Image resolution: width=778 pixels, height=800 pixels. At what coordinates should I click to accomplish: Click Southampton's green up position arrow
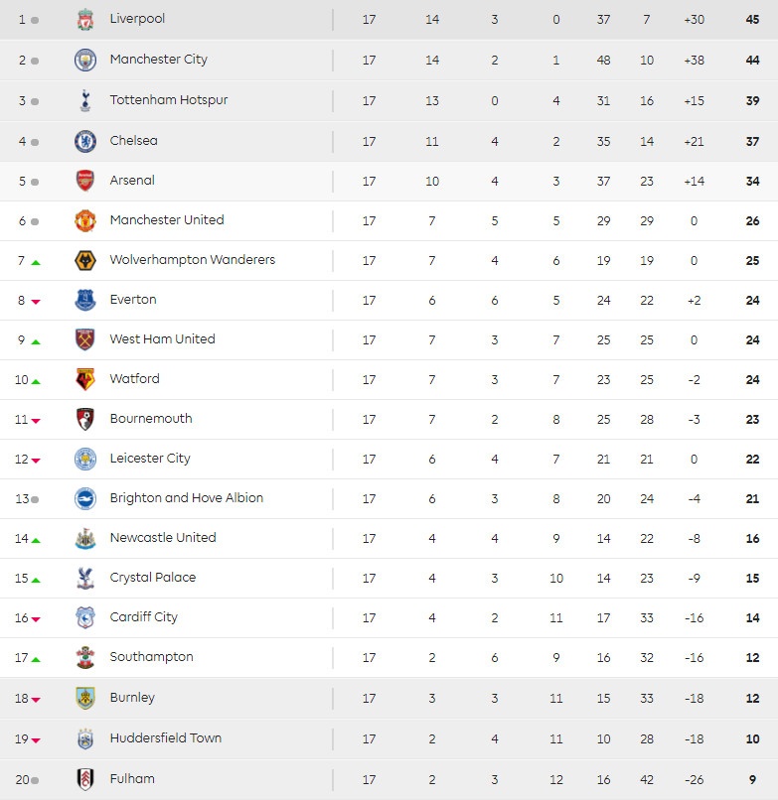tap(36, 659)
